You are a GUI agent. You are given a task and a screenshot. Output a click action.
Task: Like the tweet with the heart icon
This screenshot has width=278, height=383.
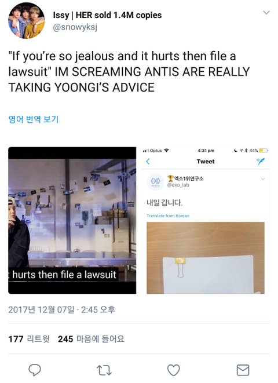pyautogui.click(x=174, y=370)
